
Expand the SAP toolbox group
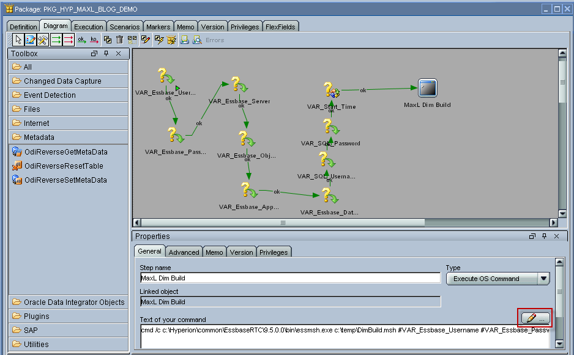69,330
